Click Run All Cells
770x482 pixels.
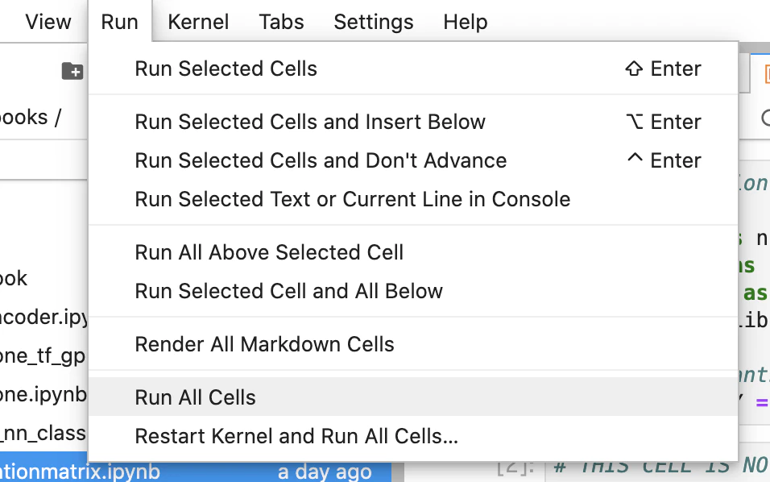(413, 397)
